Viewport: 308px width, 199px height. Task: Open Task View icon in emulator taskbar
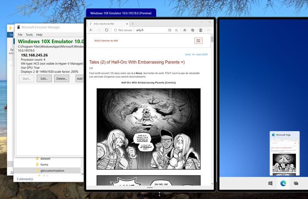point(296,183)
